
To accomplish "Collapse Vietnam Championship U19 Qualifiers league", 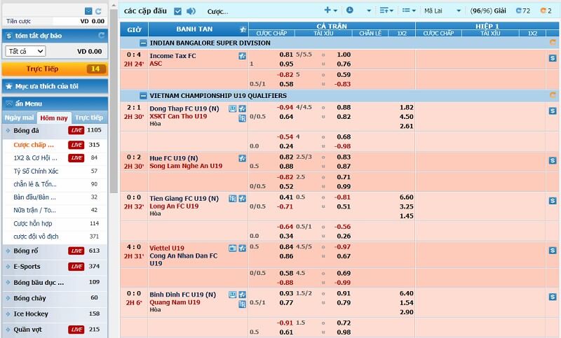I will [143, 96].
